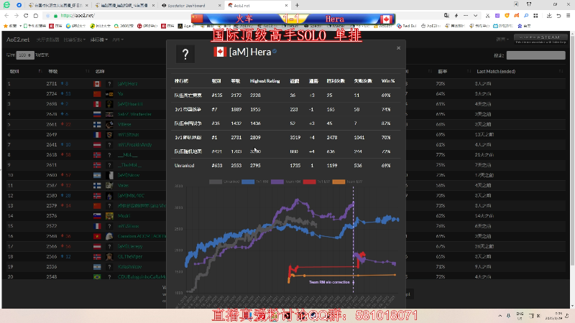Click the orange shield extension icon

[507, 16]
